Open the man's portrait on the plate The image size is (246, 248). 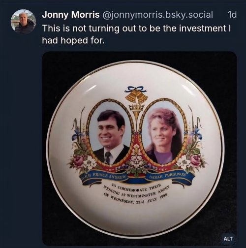point(110,134)
